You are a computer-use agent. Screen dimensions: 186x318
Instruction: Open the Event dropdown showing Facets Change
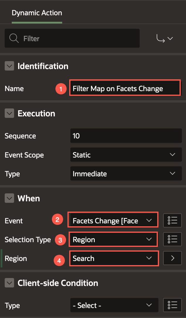click(x=113, y=220)
